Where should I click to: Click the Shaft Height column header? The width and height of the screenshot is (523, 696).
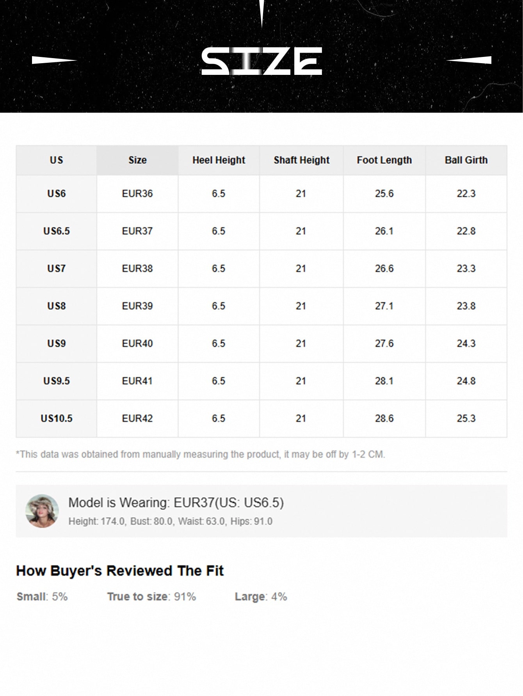tap(301, 160)
